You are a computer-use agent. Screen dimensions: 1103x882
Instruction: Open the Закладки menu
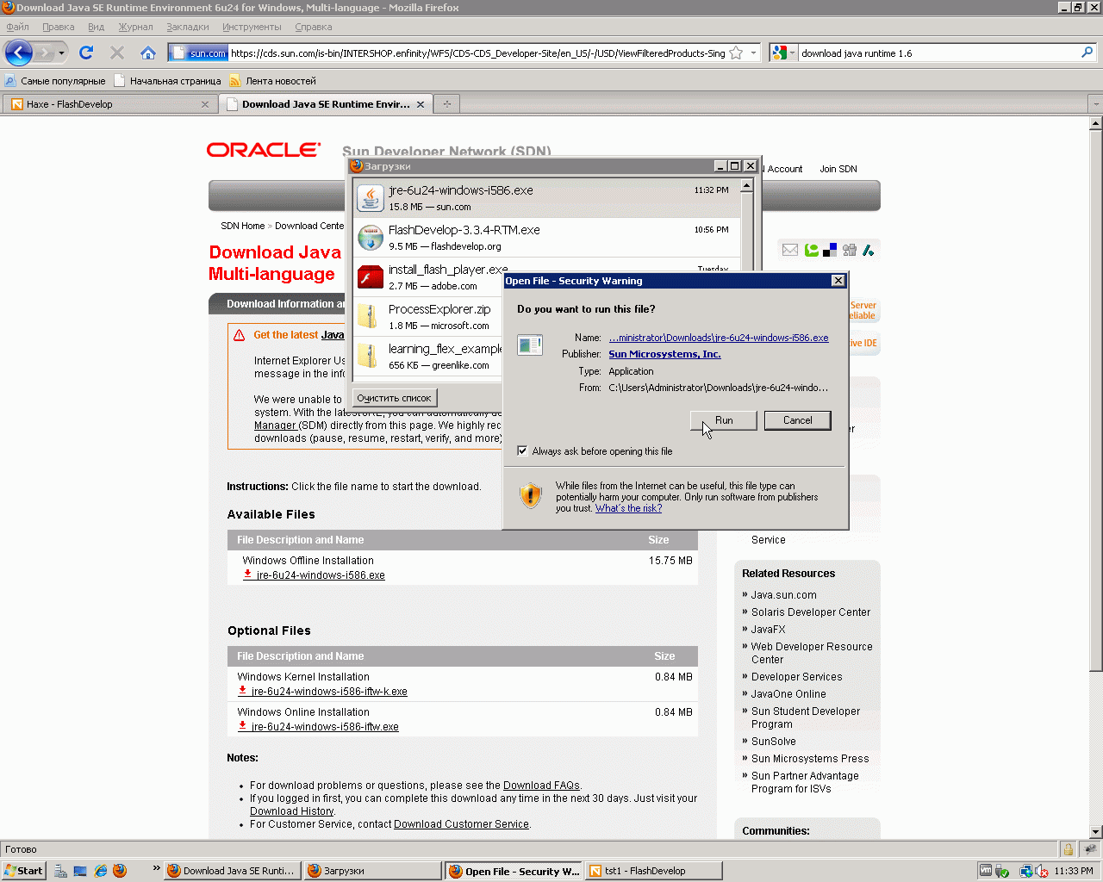coord(187,27)
